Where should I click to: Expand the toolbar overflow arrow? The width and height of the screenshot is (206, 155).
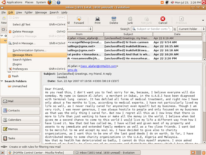203,20
